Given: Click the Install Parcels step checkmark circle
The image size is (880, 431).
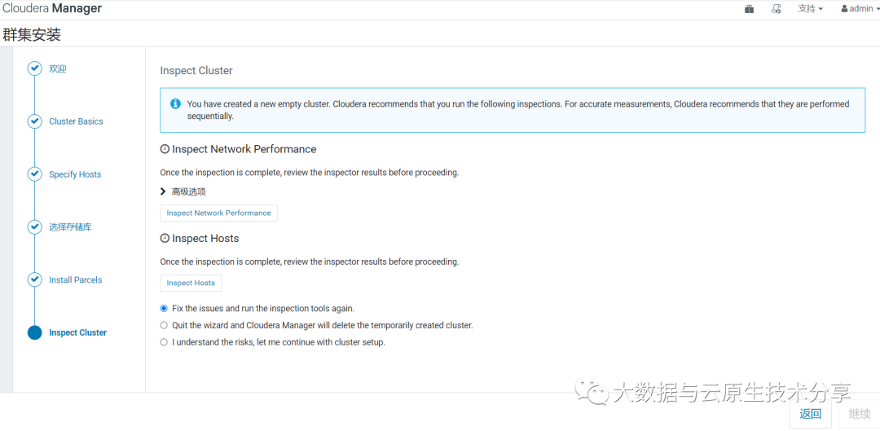Looking at the screenshot, I should click(34, 279).
